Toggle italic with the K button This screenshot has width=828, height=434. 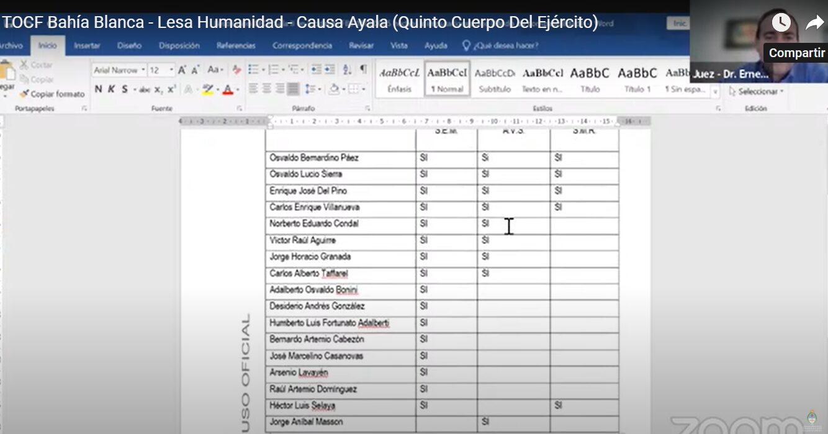(x=111, y=89)
